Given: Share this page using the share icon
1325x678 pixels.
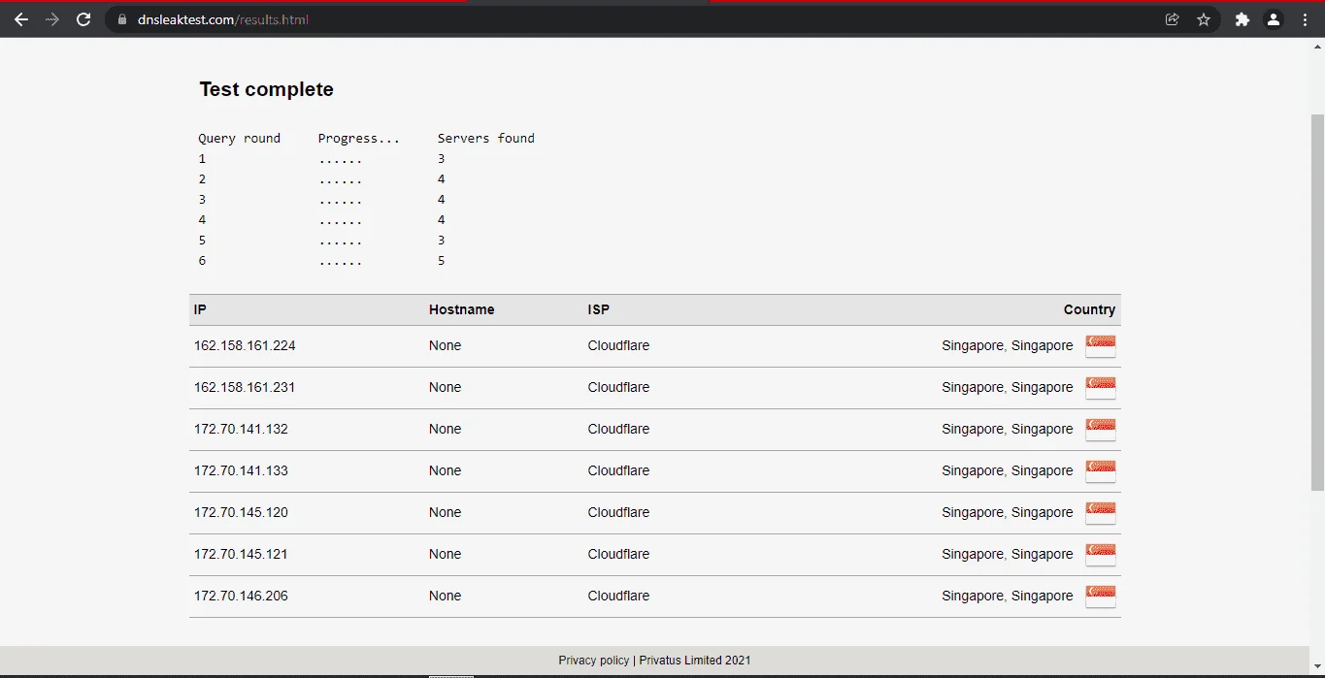Looking at the screenshot, I should point(1173,19).
